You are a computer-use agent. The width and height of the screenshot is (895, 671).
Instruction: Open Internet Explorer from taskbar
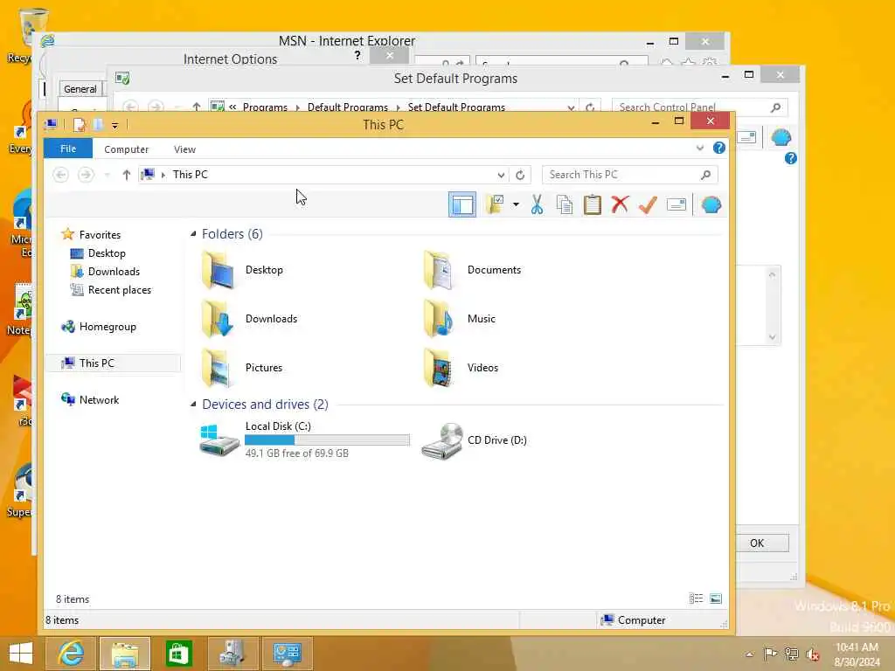[x=71, y=654]
